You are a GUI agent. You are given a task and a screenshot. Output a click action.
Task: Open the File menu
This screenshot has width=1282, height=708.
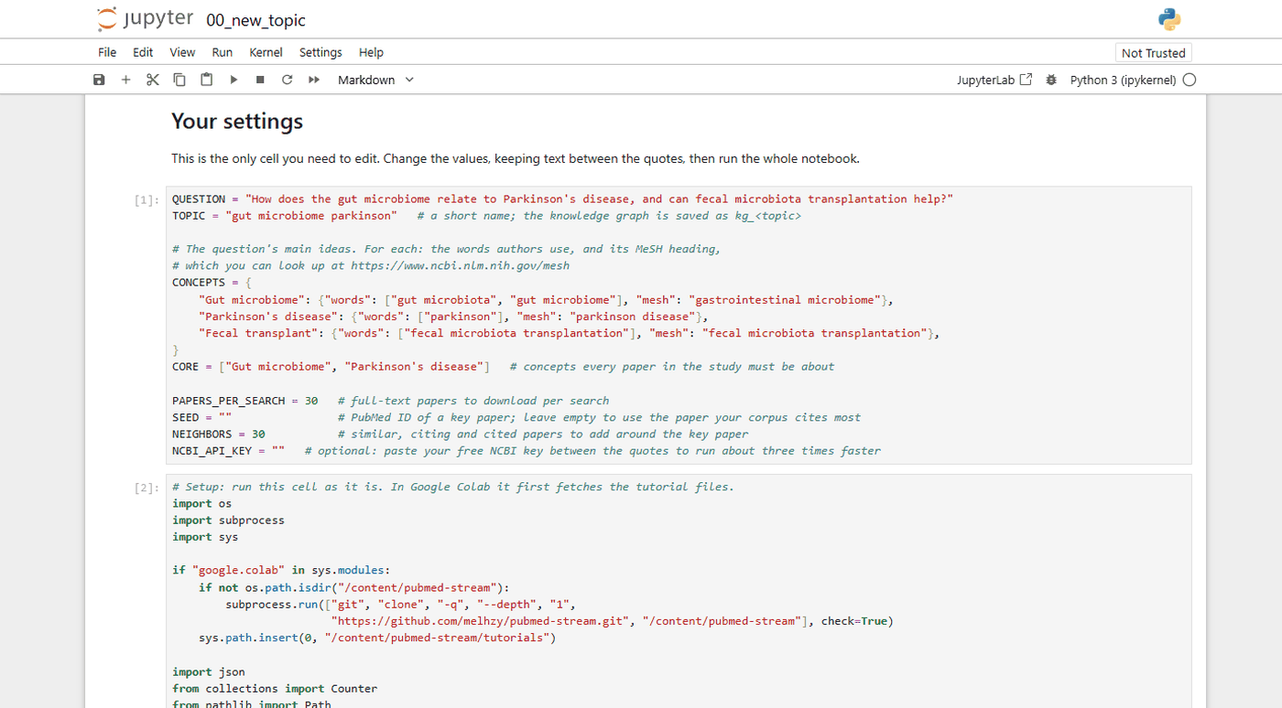tap(107, 52)
